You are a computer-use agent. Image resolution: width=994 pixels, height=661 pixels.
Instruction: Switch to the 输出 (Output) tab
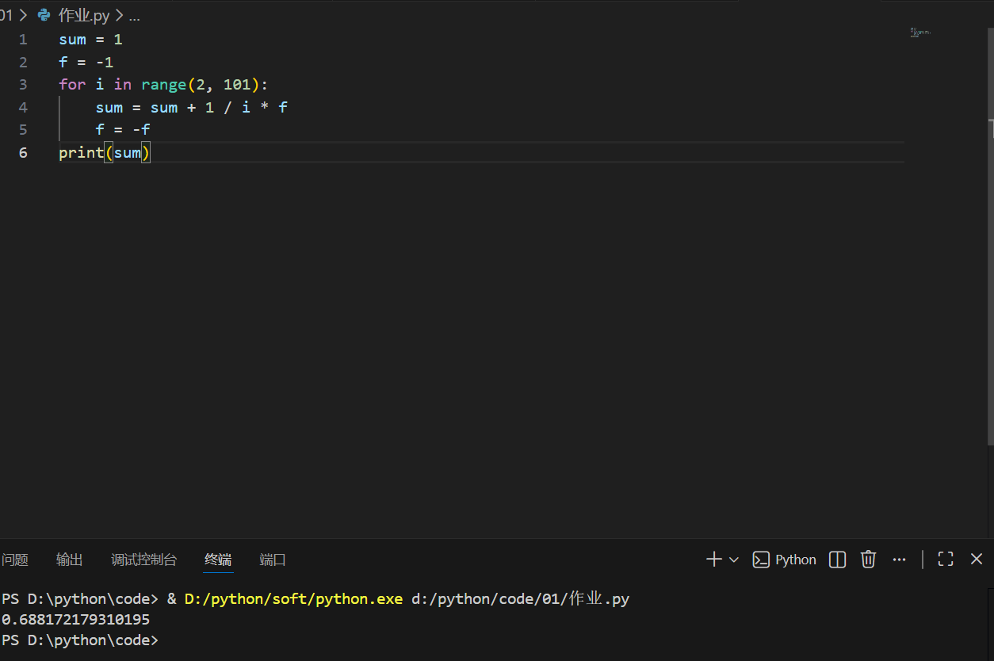click(x=69, y=559)
